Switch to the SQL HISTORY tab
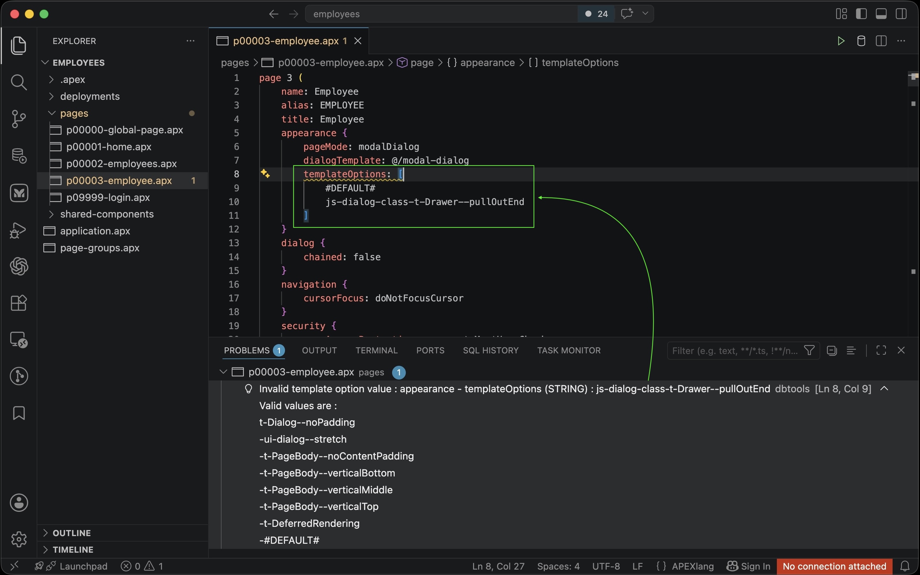 [x=491, y=350]
